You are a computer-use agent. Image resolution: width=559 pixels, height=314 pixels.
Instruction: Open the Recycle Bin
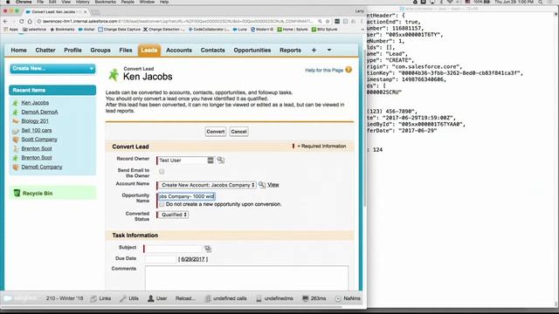coord(38,194)
